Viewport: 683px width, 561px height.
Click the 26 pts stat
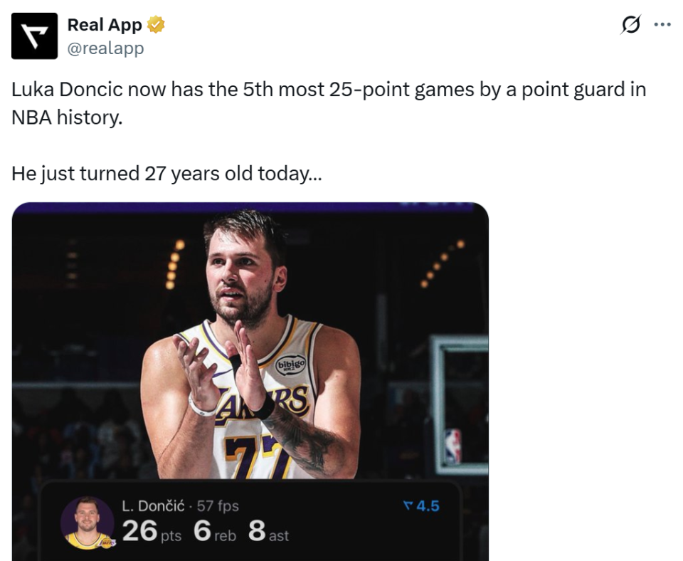(x=151, y=532)
